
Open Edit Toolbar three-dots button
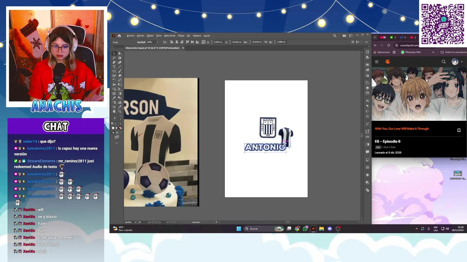117,143
